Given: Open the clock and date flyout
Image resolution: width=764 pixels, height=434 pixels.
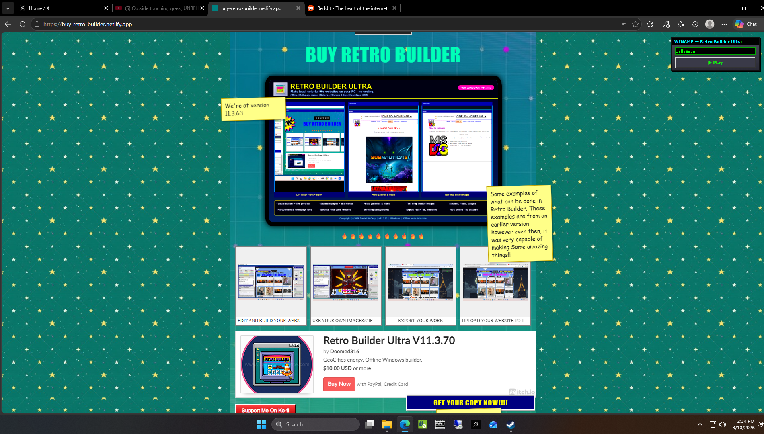Looking at the screenshot, I should click(743, 424).
